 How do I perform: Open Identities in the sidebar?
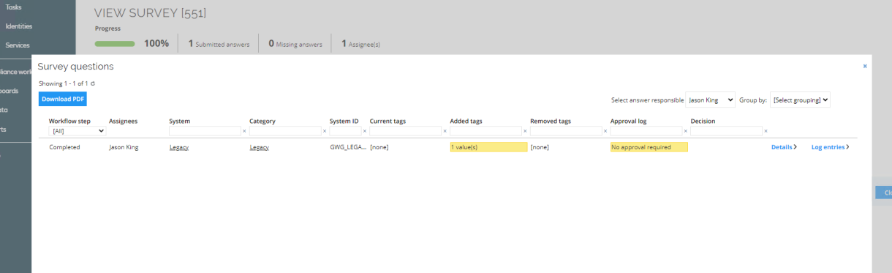(18, 26)
